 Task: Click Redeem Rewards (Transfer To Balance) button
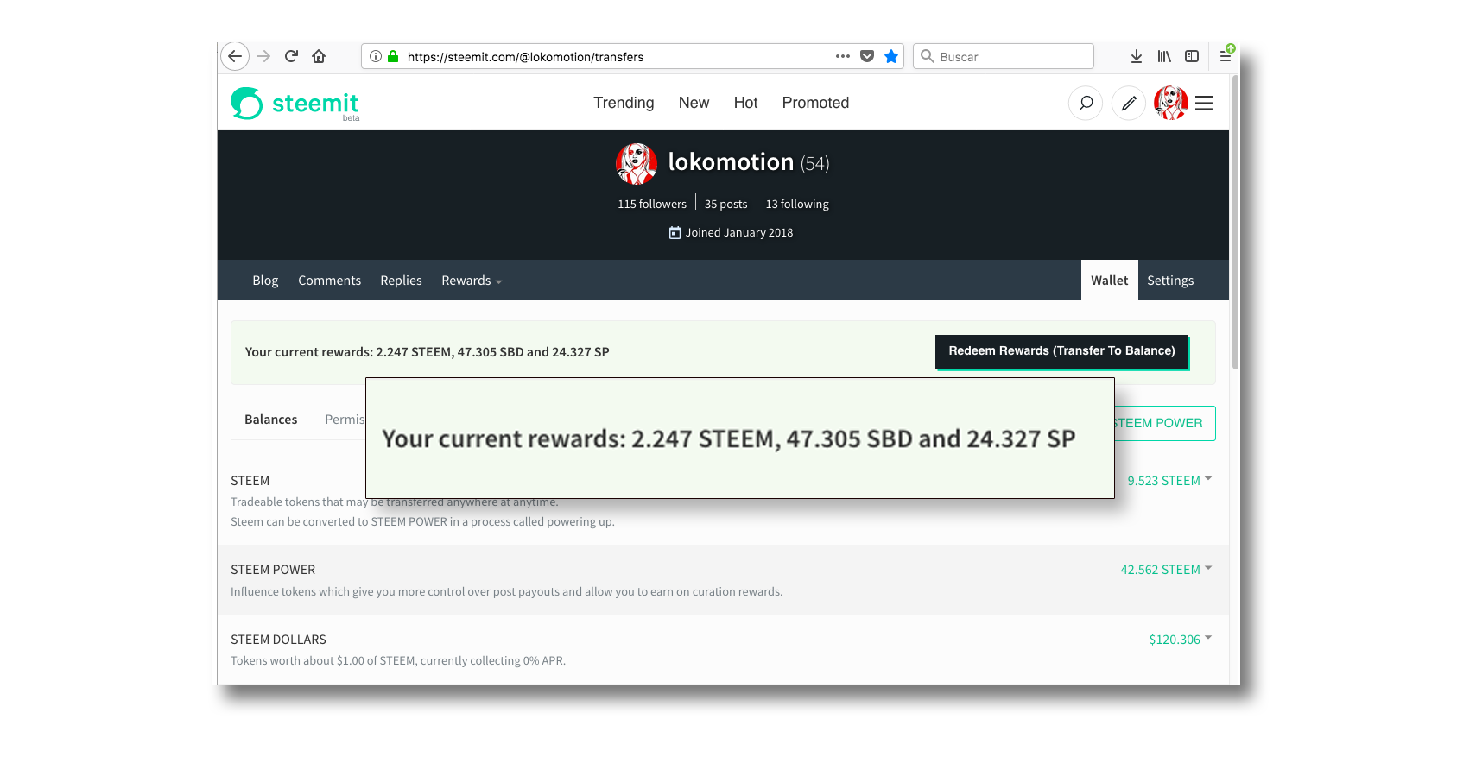[1061, 351]
